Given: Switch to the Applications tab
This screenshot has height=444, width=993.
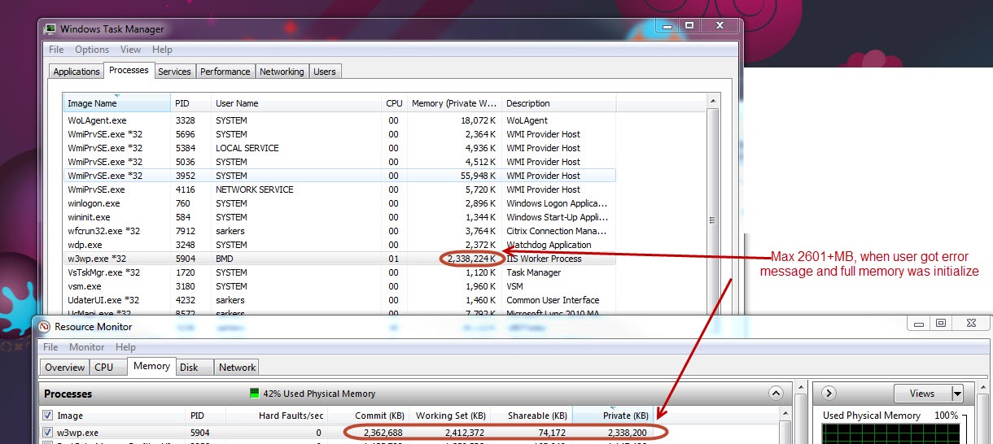Looking at the screenshot, I should pos(77,72).
